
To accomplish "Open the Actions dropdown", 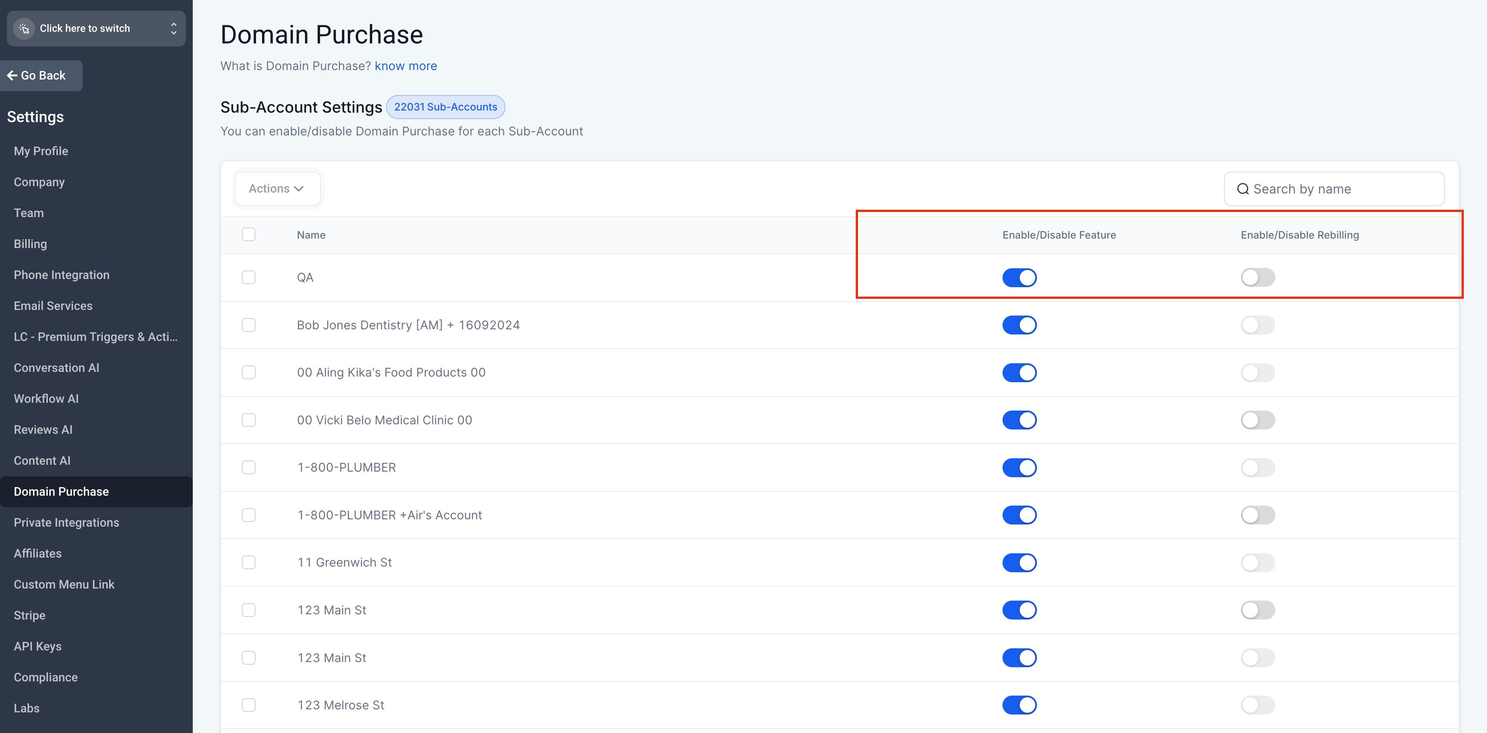I will coord(277,189).
